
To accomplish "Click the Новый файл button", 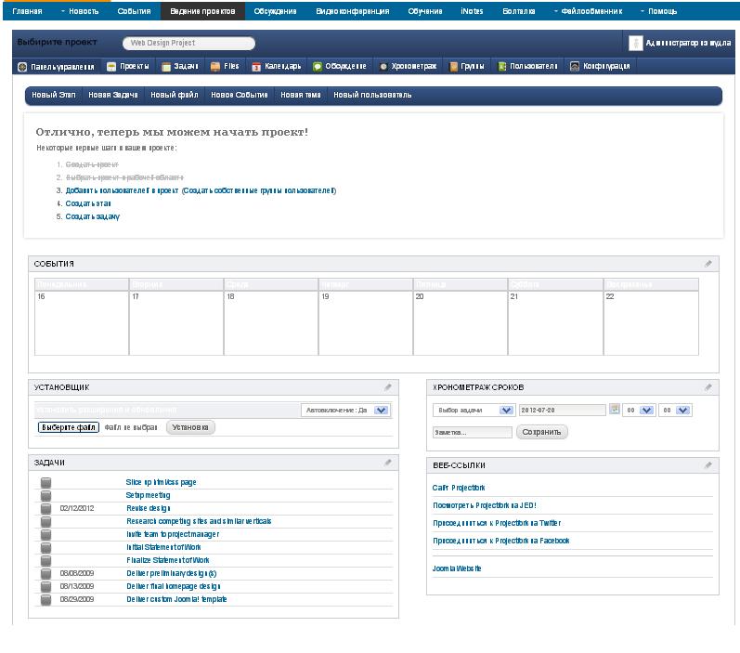I will tap(175, 95).
